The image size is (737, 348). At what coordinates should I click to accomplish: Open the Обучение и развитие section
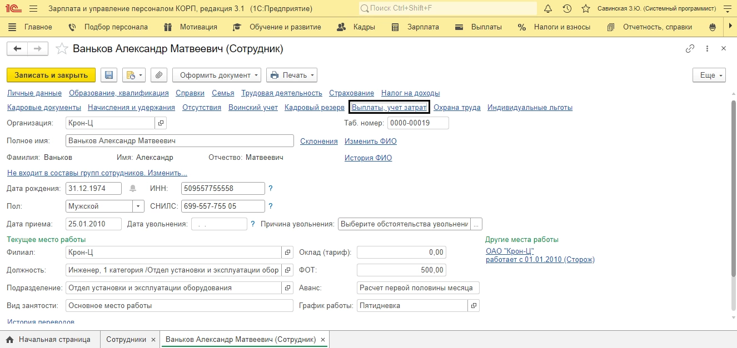tap(277, 27)
